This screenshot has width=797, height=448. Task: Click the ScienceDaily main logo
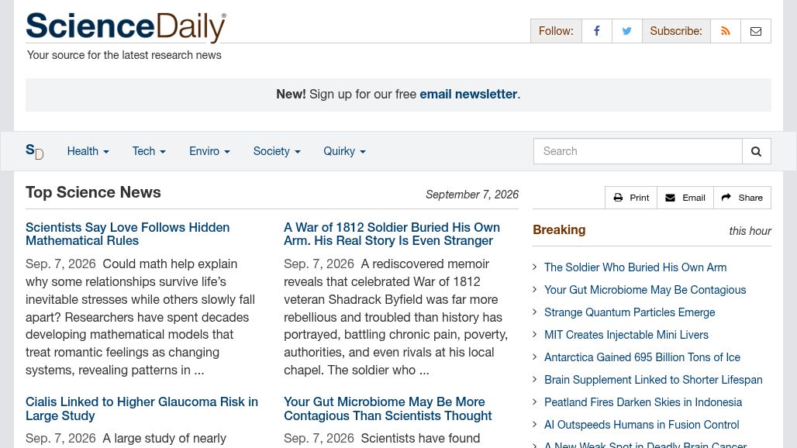point(126,27)
